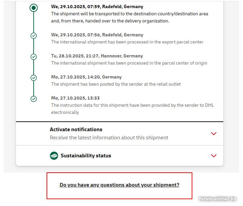The width and height of the screenshot is (243, 206).
Task: Select the 'We, 29.10.2025, 07:59, Radefeld' timestamp
Action: (x=97, y=6)
